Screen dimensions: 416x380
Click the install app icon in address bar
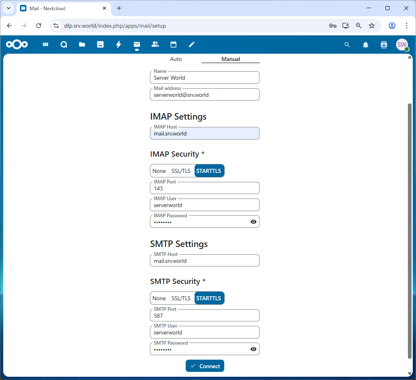tap(346, 26)
